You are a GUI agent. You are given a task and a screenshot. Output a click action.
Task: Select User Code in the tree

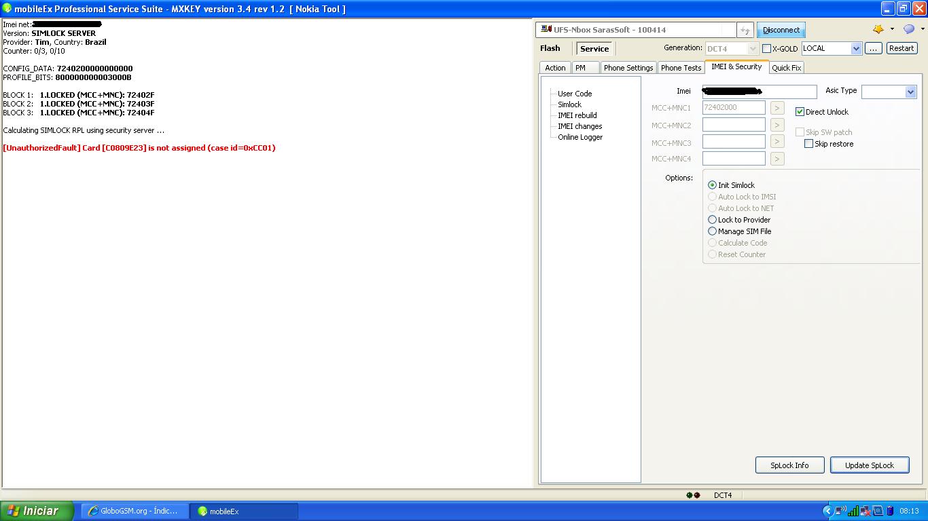point(575,94)
